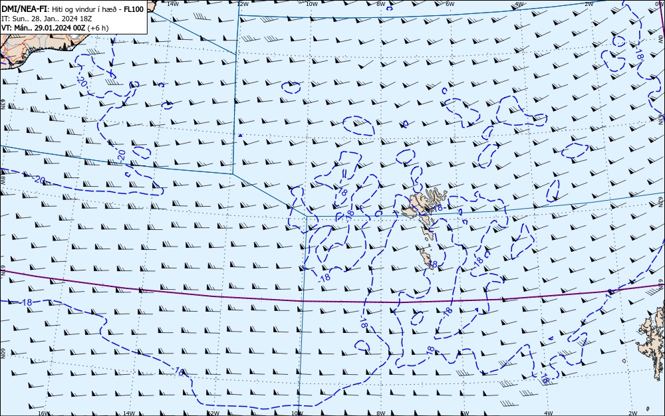Image resolution: width=665 pixels, height=416 pixels.
Task: Click the 60N latitude label on left edge
Action: pyautogui.click(x=3, y=354)
